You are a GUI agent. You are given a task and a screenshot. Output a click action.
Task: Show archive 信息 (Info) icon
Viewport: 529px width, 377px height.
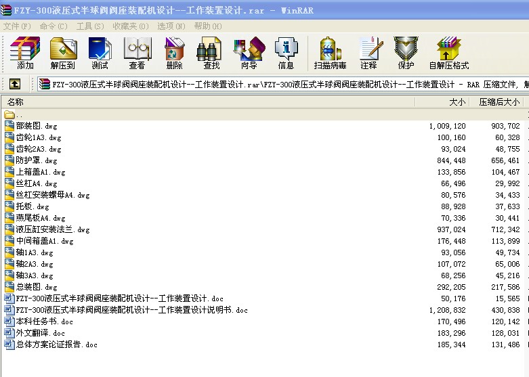286,49
